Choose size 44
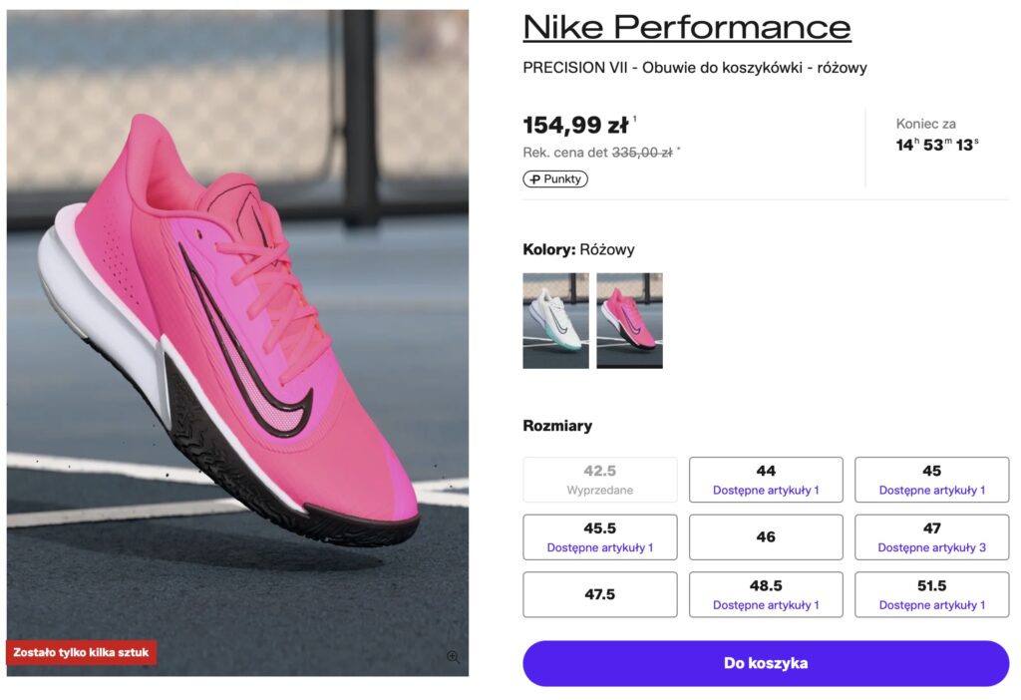The image size is (1021, 700). [766, 480]
